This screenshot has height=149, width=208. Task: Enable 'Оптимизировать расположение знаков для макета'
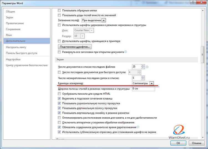pos(59,118)
